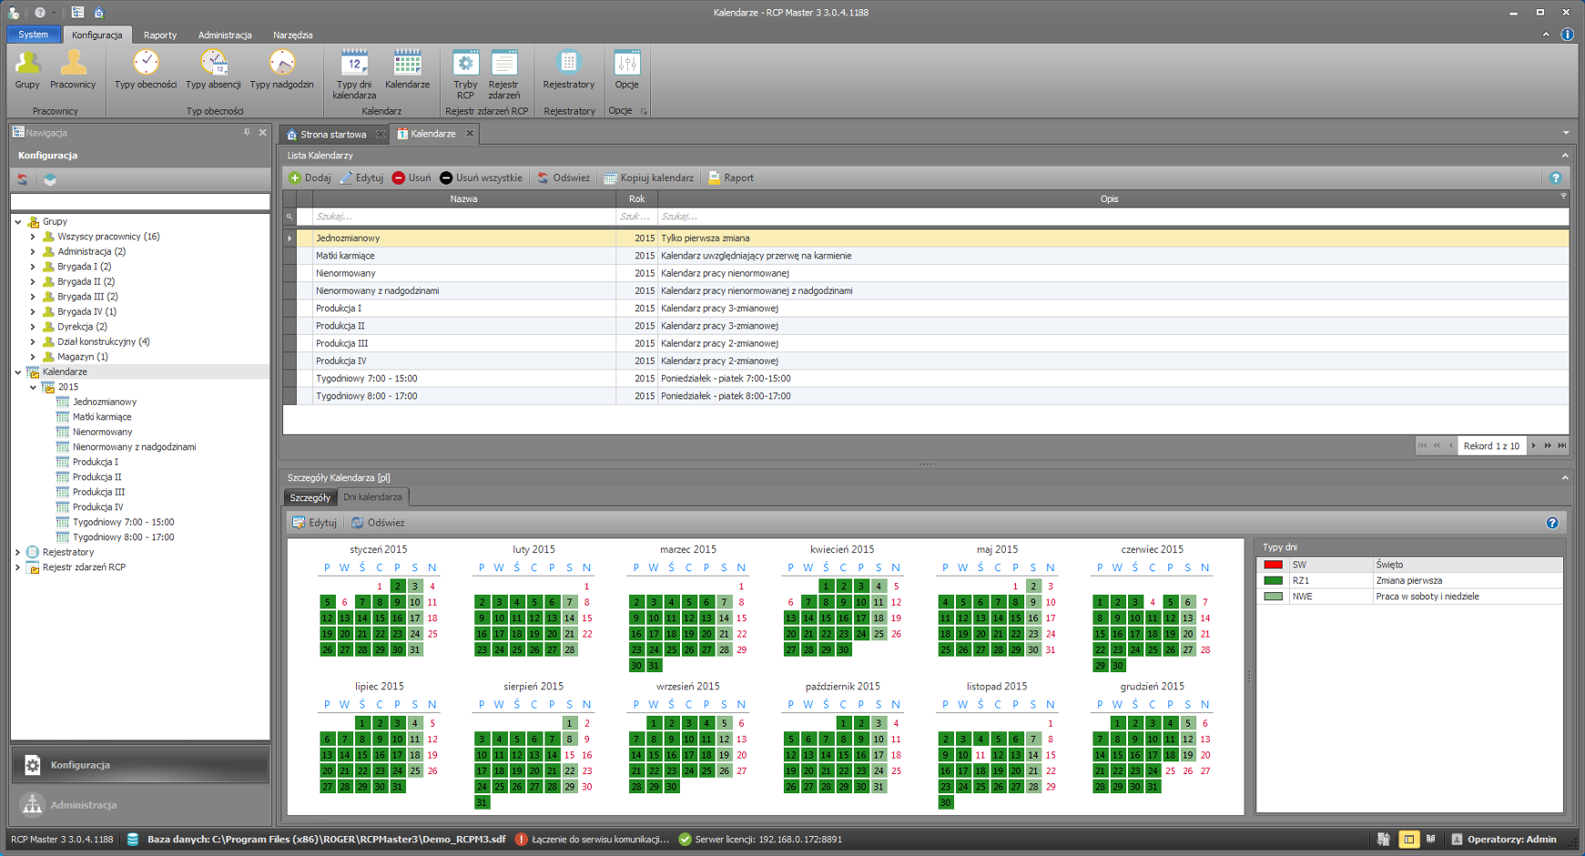This screenshot has height=856, width=1585.
Task: Expand Rejestr zdarzeń RCP tree node
Action: point(18,568)
